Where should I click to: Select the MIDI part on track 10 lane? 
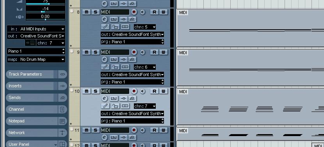[x=251, y=106]
